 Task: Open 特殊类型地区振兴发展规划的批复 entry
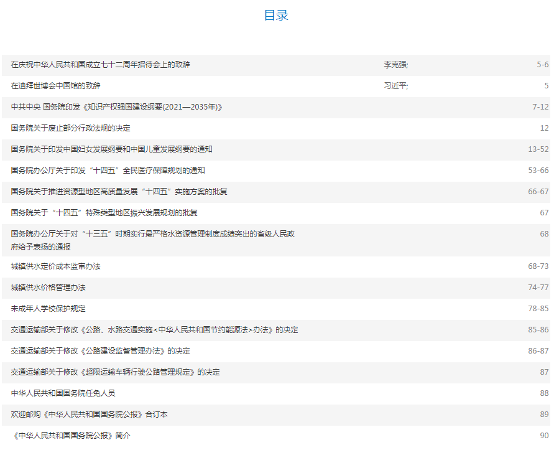pyautogui.click(x=104, y=213)
